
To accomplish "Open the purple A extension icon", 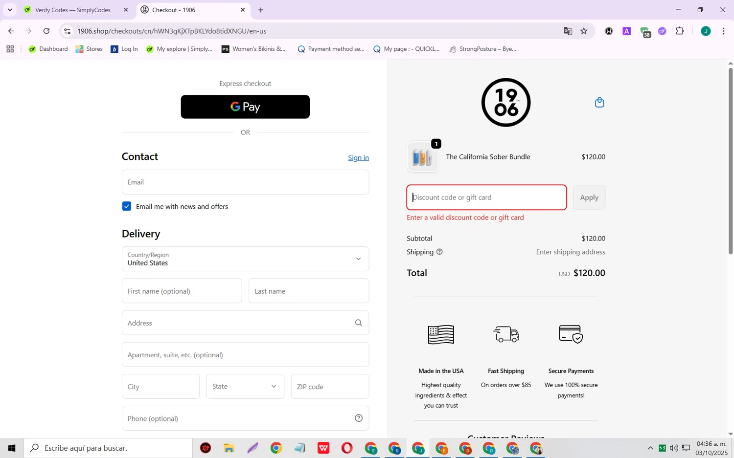I will [626, 31].
